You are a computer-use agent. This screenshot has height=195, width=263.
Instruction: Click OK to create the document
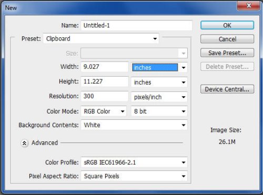coord(227,25)
